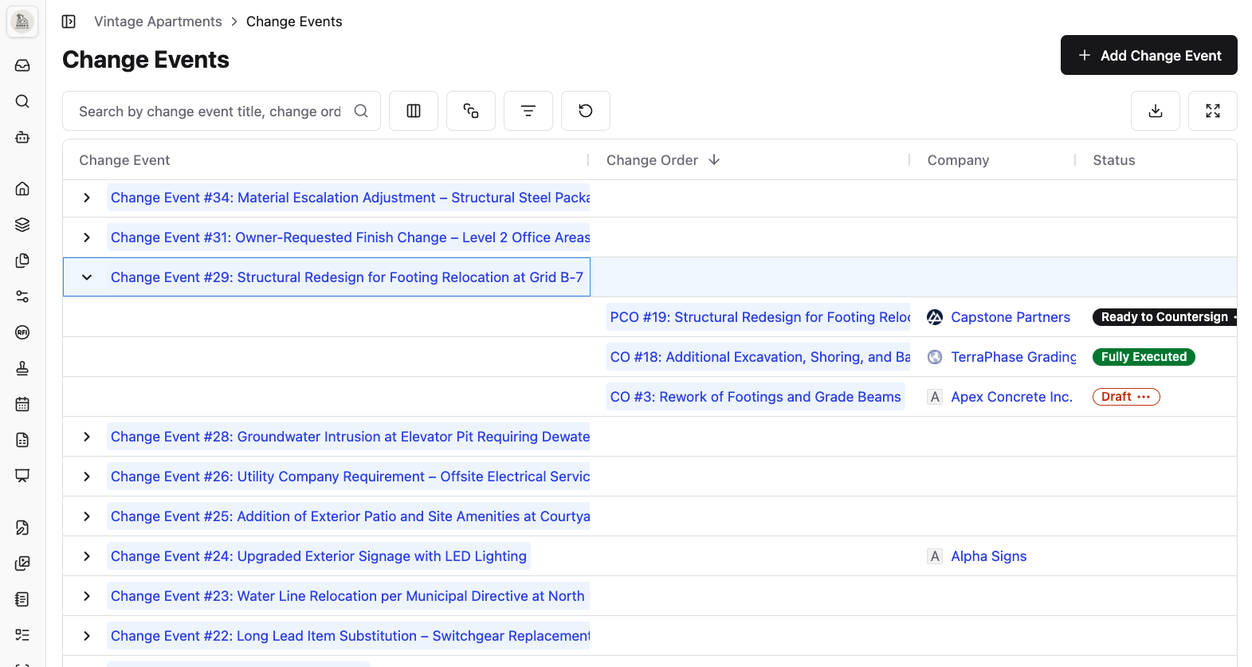The height and width of the screenshot is (667, 1252).
Task: Click the Capstone Partners company logo
Action: click(x=935, y=317)
